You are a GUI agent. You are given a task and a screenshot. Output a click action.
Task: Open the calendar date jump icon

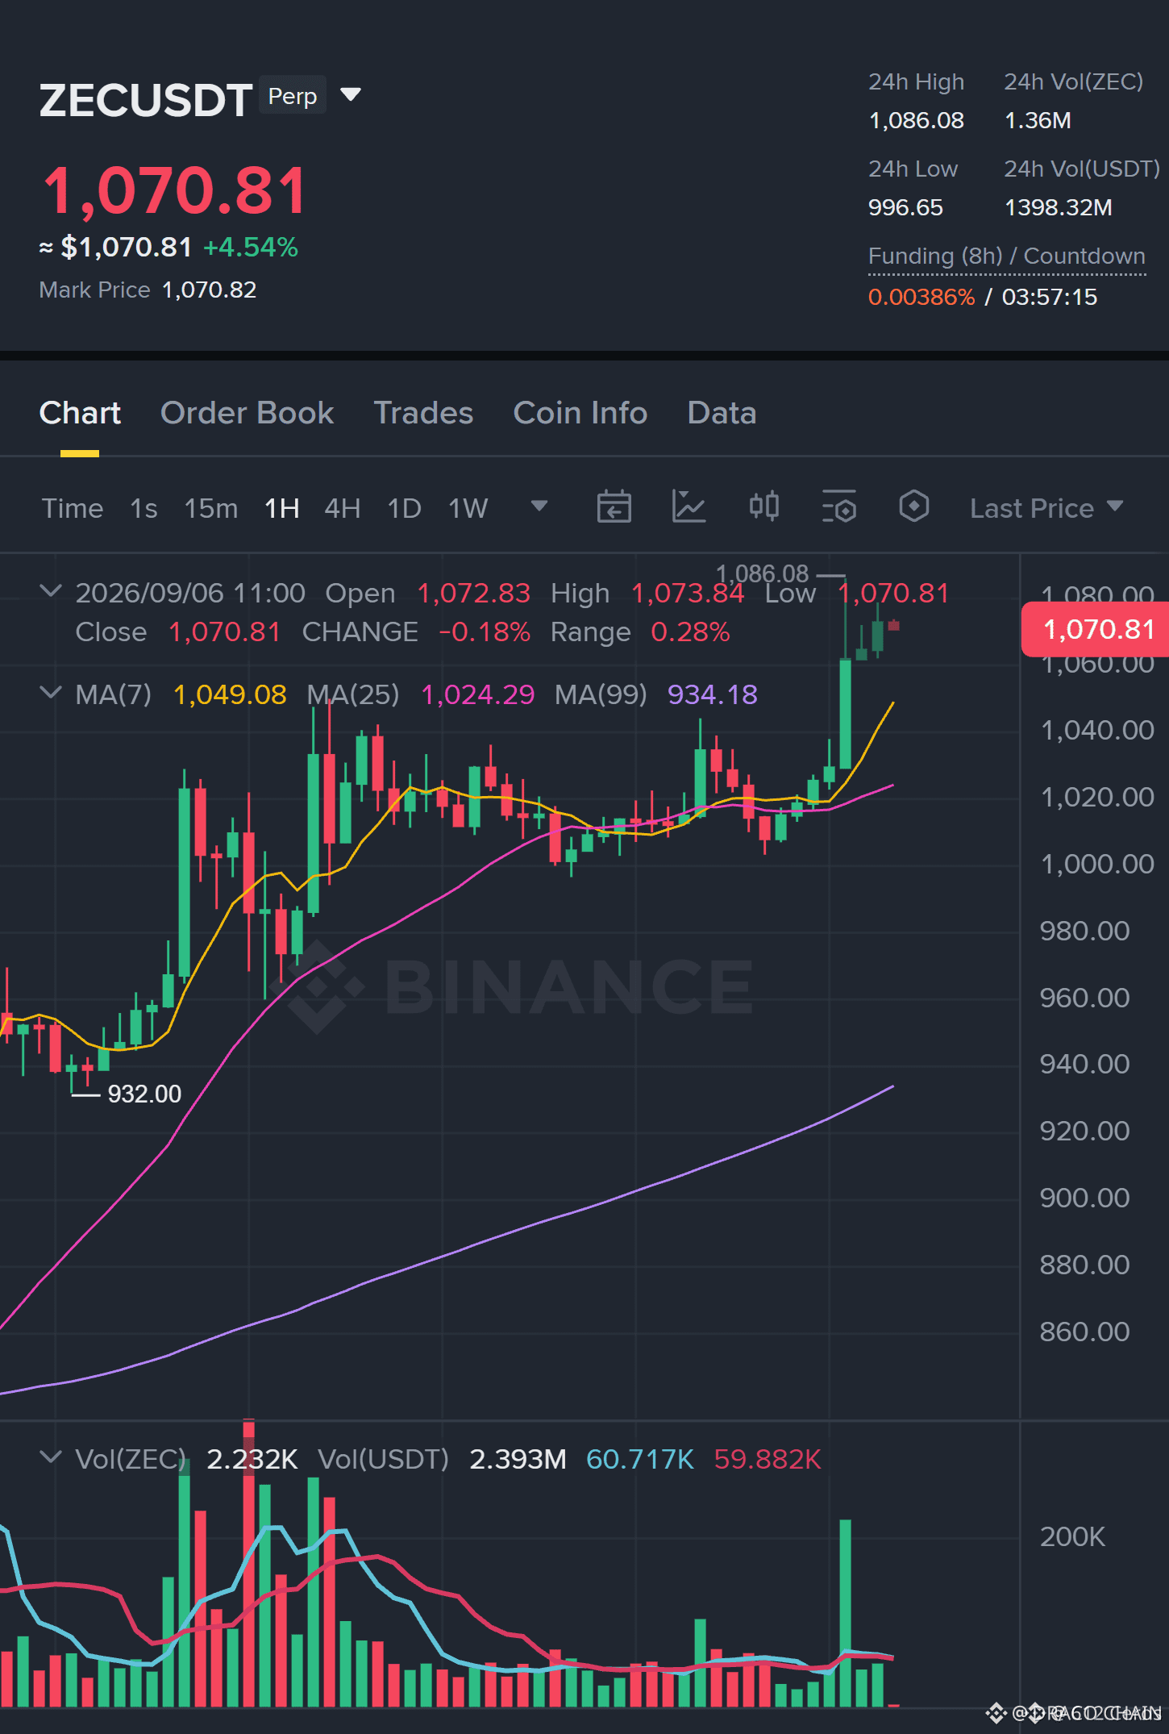pos(614,507)
